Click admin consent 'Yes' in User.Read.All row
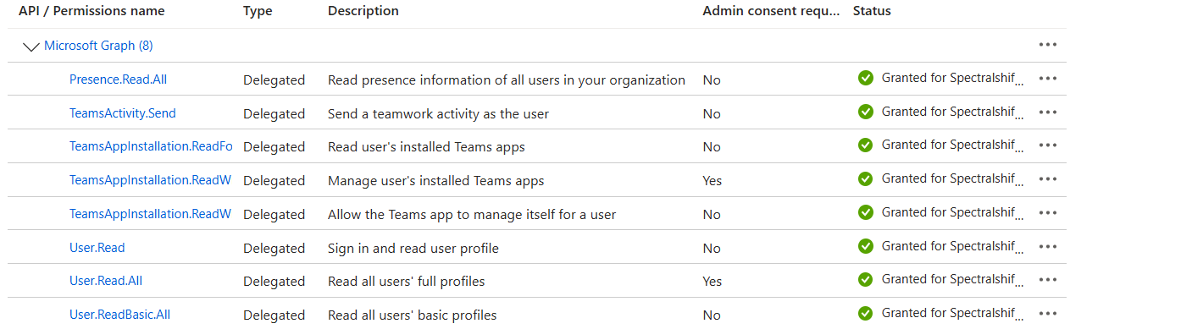Viewport: 1192px width, 329px height. tap(712, 281)
